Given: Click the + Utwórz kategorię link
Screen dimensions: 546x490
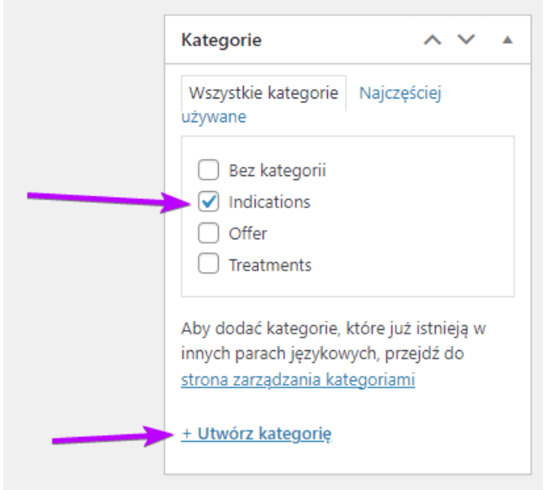Looking at the screenshot, I should coord(257,434).
